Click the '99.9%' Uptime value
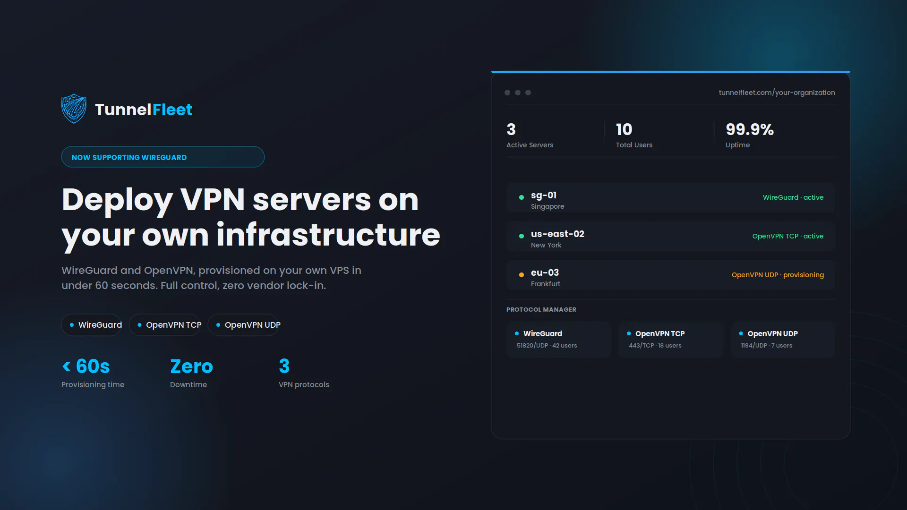Viewport: 907px width, 510px height. [750, 129]
